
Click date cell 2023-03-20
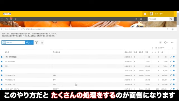128,57
